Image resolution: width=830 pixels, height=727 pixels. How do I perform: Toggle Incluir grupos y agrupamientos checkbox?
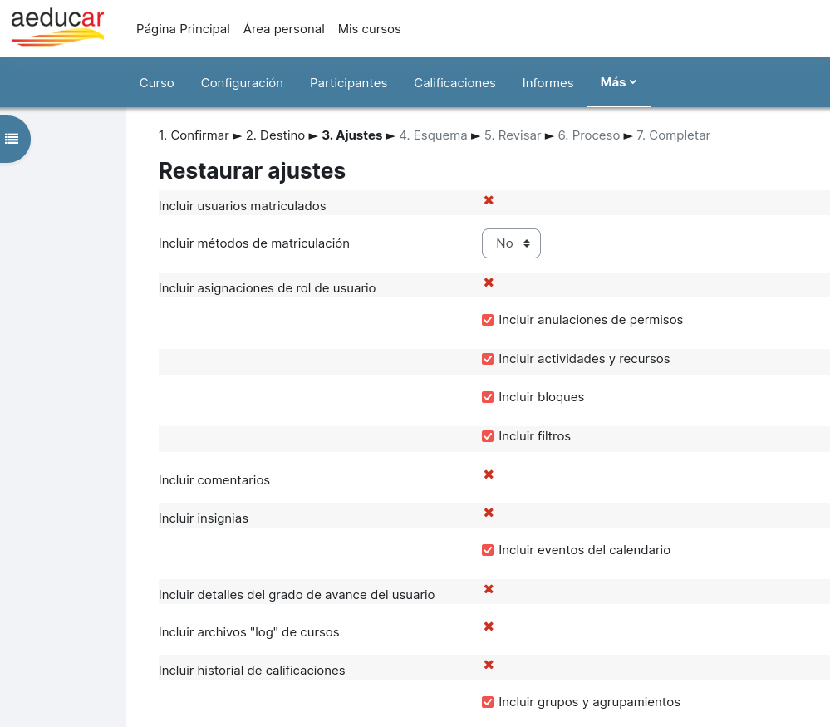(x=488, y=702)
